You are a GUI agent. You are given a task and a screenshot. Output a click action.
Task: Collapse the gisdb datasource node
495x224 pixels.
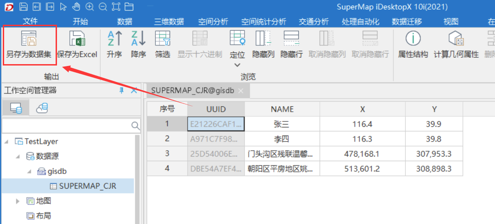(29, 171)
